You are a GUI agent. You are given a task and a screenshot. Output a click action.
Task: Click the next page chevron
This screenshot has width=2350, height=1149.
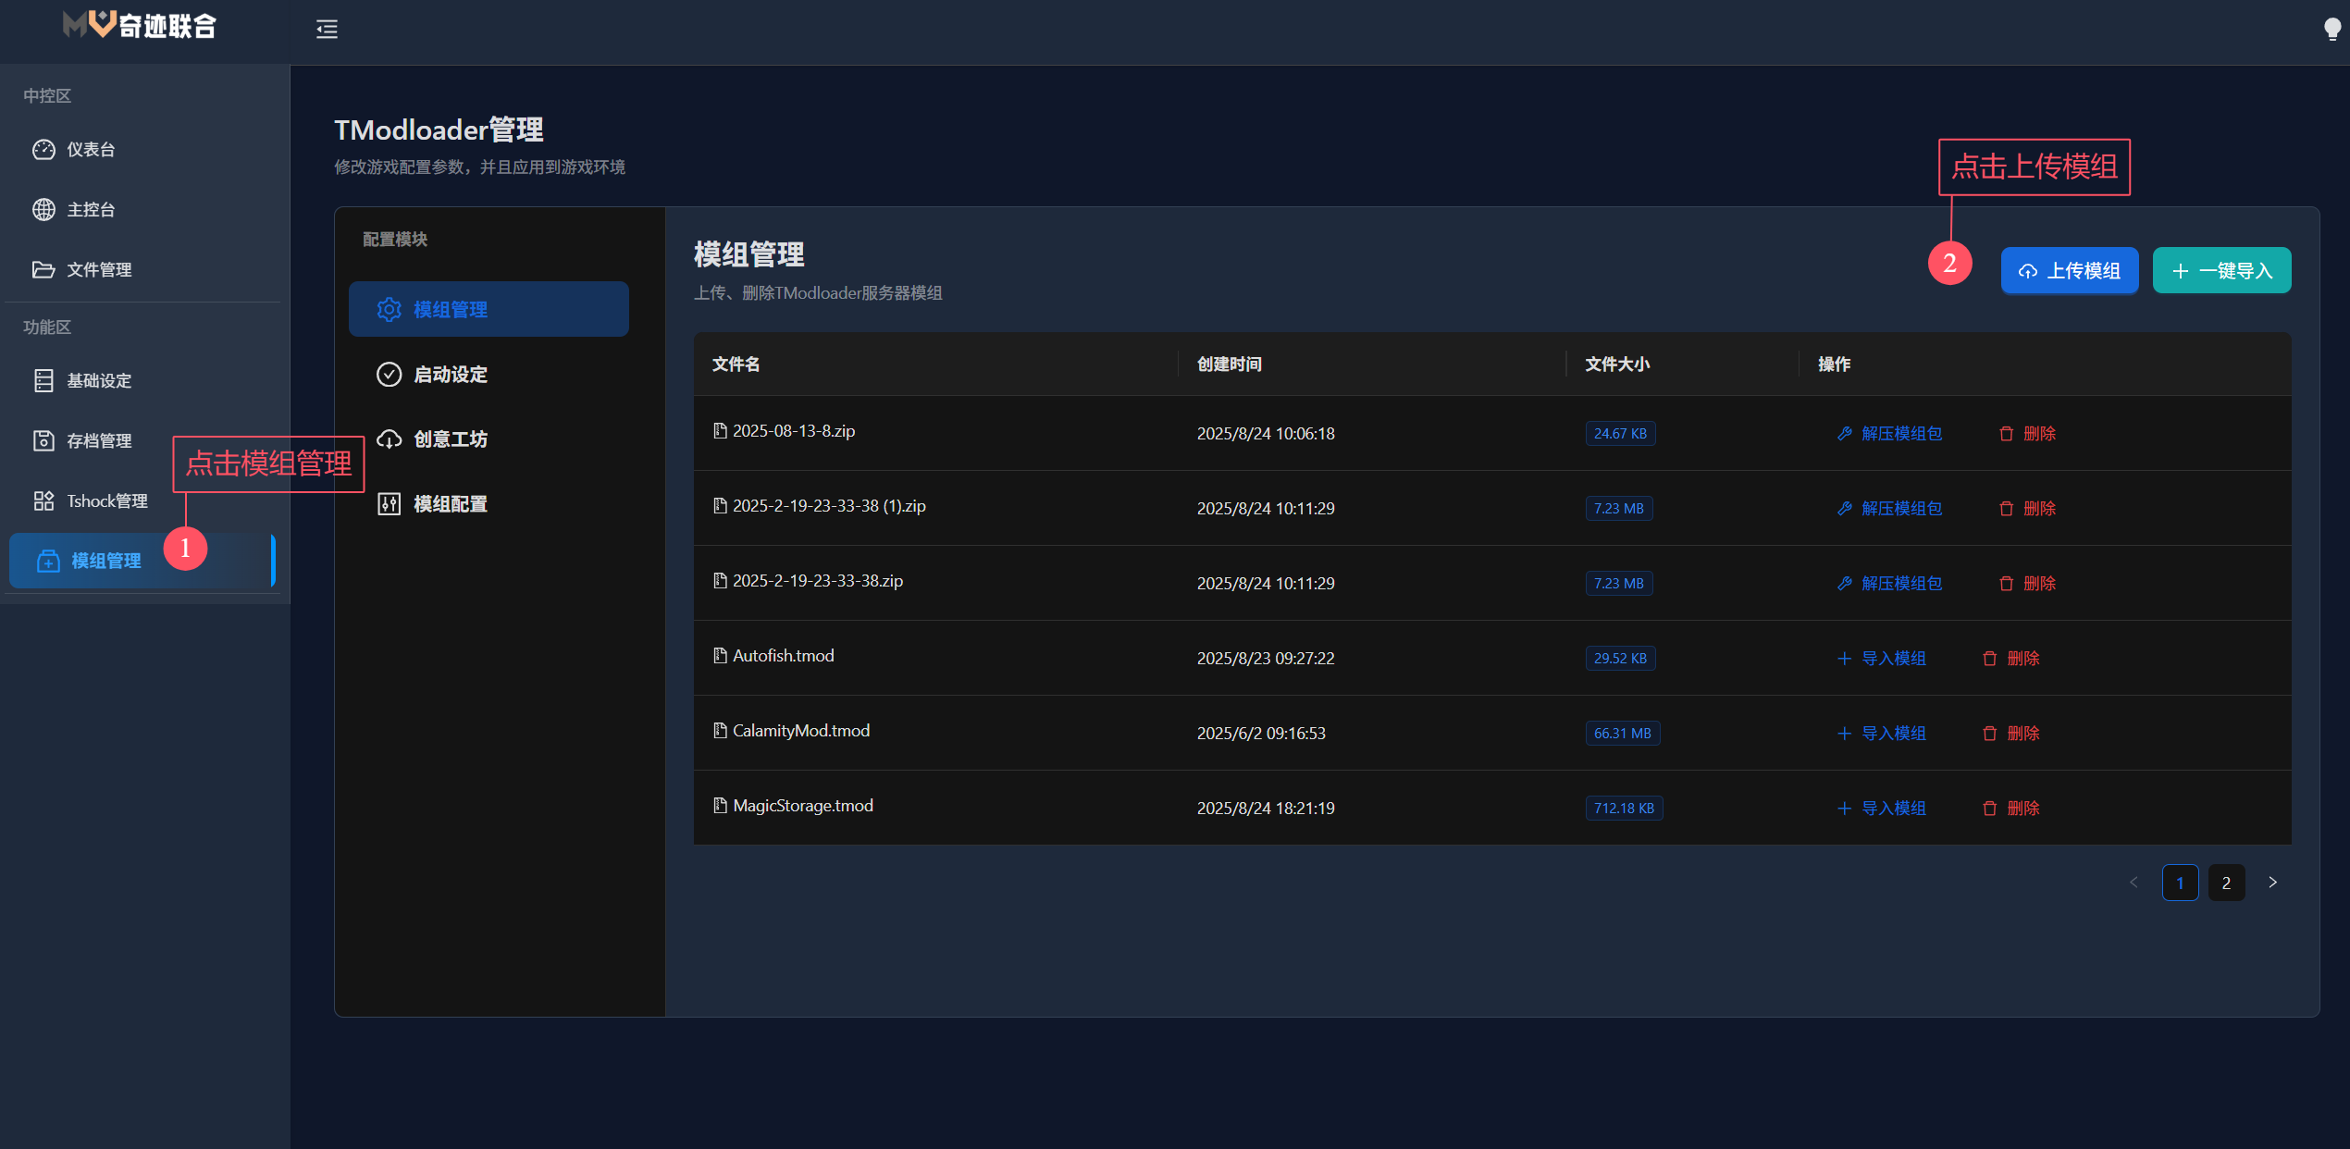[x=2272, y=883]
